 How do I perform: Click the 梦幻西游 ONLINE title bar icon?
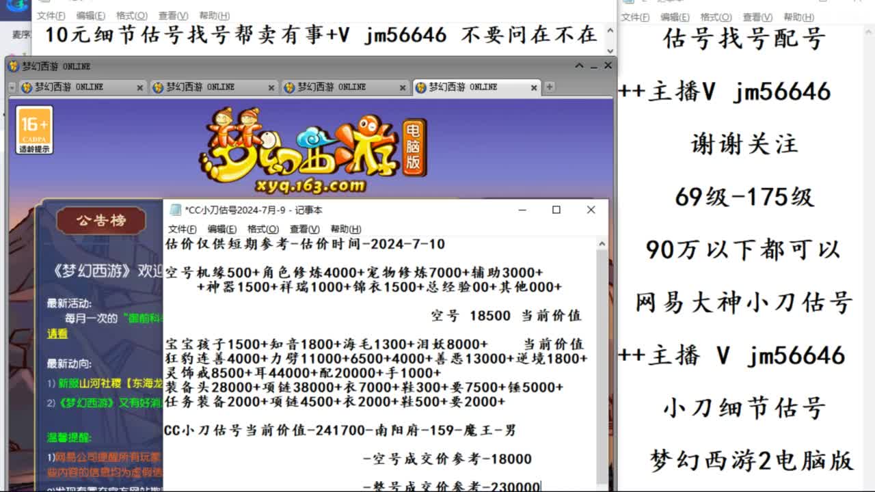(14, 66)
